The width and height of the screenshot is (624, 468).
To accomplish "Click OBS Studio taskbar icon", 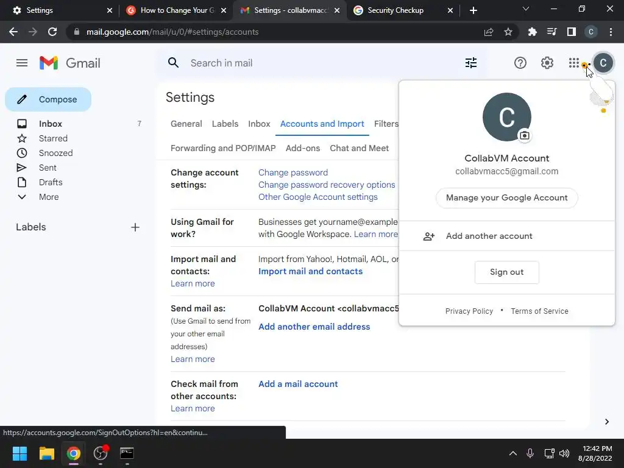I will pos(101,453).
